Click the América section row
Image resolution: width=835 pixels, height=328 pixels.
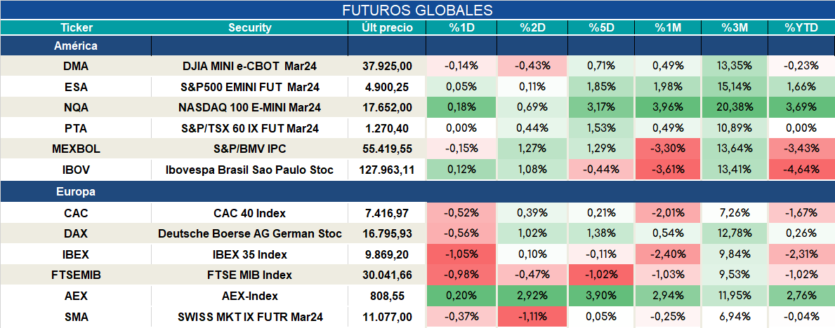coord(417,46)
